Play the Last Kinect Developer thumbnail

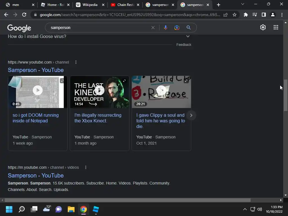pos(100,90)
